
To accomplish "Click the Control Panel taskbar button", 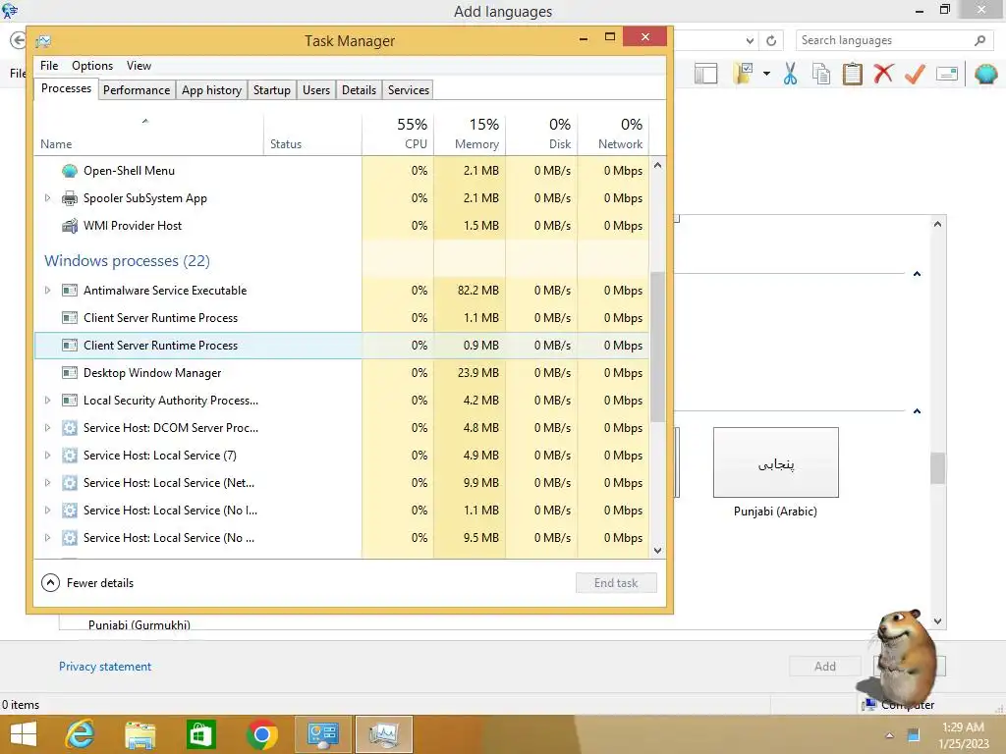I will point(322,734).
